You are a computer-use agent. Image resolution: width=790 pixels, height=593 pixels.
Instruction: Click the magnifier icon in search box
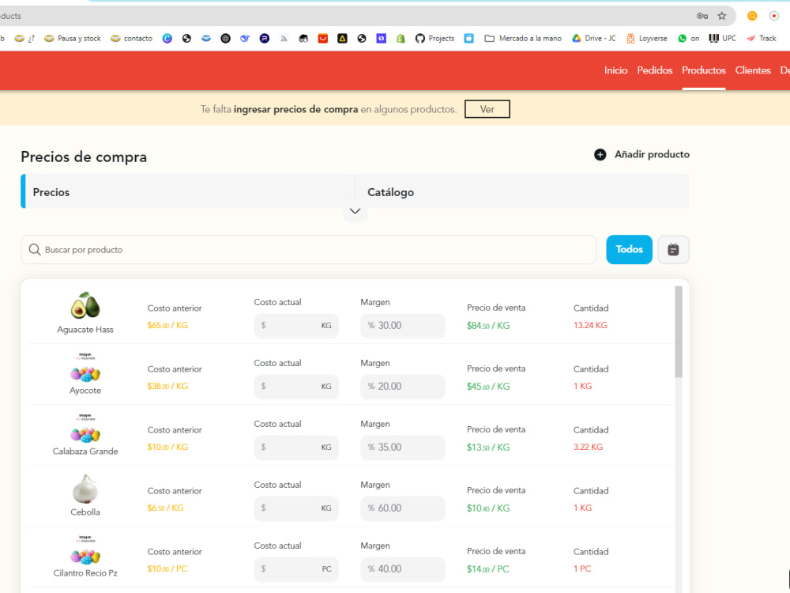(34, 250)
